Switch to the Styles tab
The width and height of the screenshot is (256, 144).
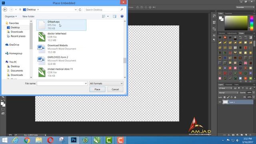pos(241,33)
